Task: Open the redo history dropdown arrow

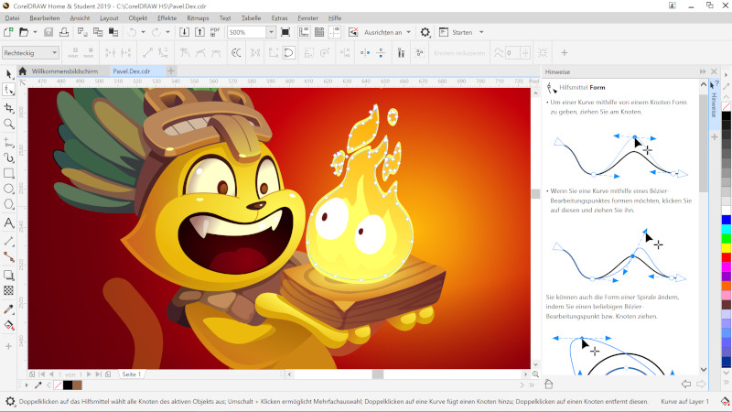Action: [167, 32]
